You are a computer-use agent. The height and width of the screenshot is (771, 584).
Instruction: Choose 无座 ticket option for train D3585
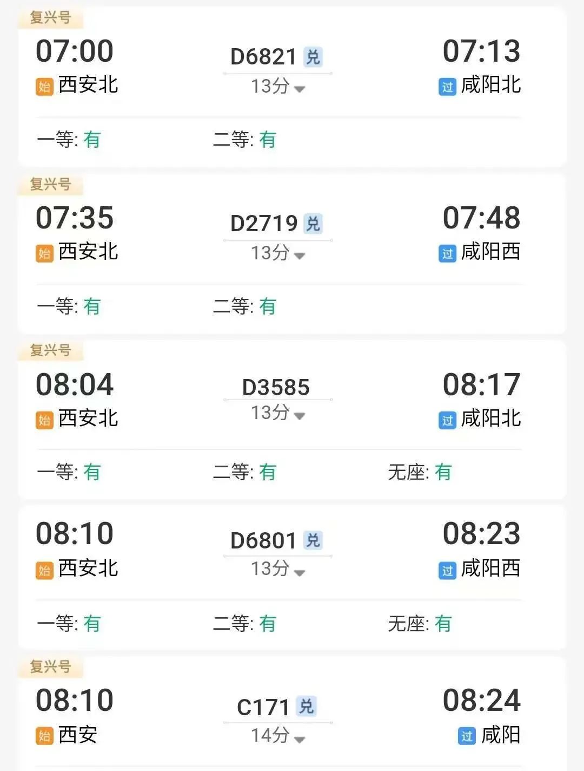[420, 472]
